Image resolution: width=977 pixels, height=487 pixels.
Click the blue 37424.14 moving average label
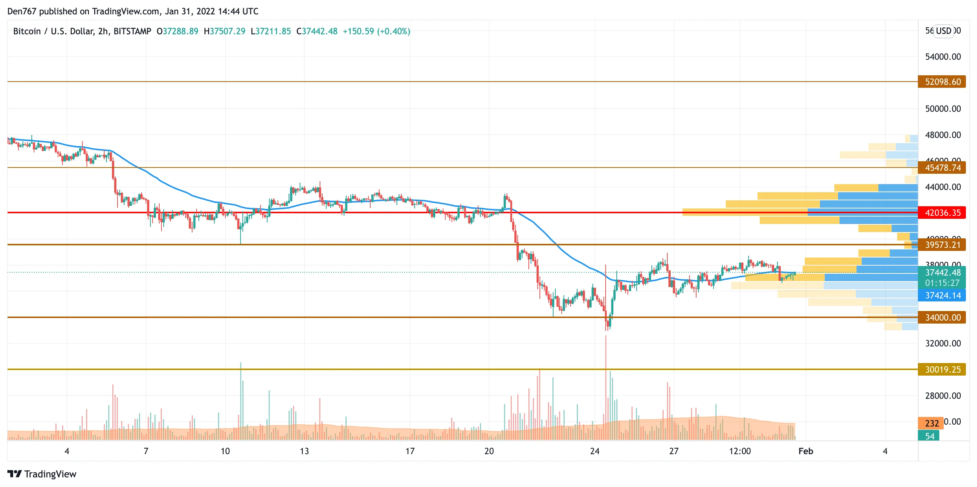[942, 295]
